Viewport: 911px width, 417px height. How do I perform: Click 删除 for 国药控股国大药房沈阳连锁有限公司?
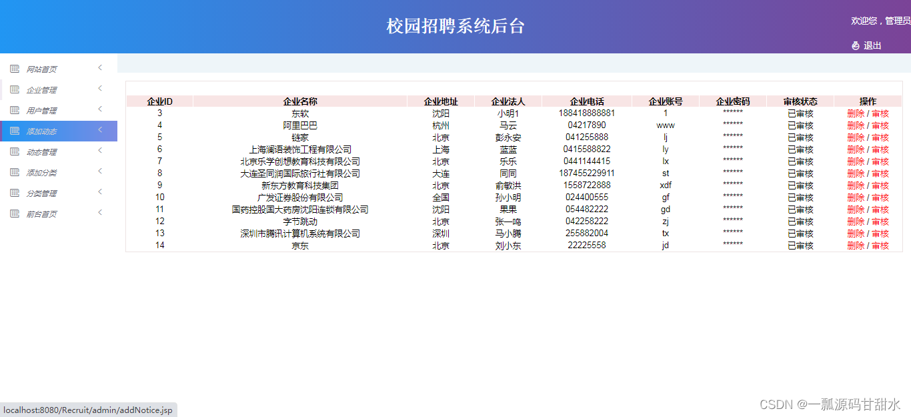coord(856,210)
